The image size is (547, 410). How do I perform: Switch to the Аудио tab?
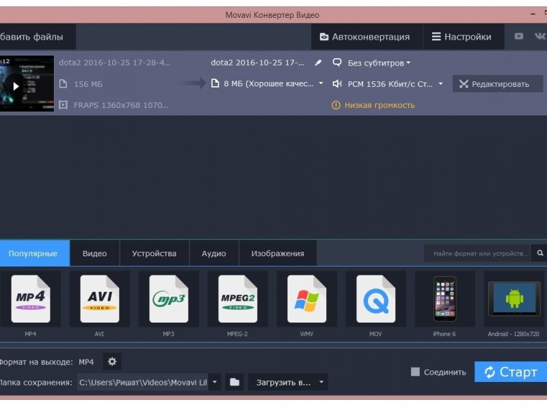(214, 253)
